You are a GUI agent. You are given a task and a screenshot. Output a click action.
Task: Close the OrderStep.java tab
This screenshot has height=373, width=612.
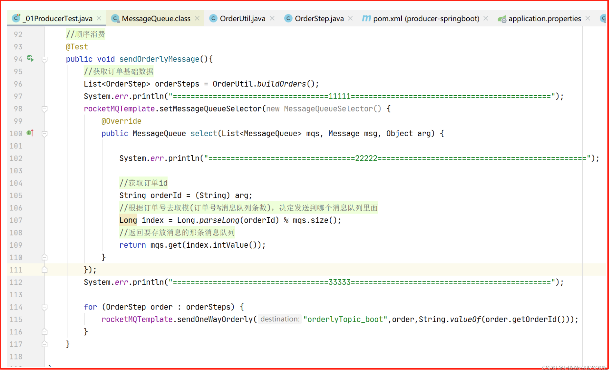351,18
